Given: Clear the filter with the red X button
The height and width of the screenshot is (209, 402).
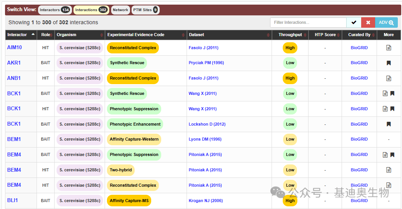Looking at the screenshot, I should tap(368, 23).
